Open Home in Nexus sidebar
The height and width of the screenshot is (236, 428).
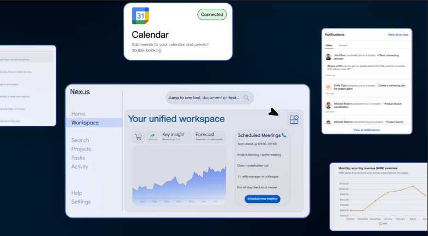click(x=78, y=114)
